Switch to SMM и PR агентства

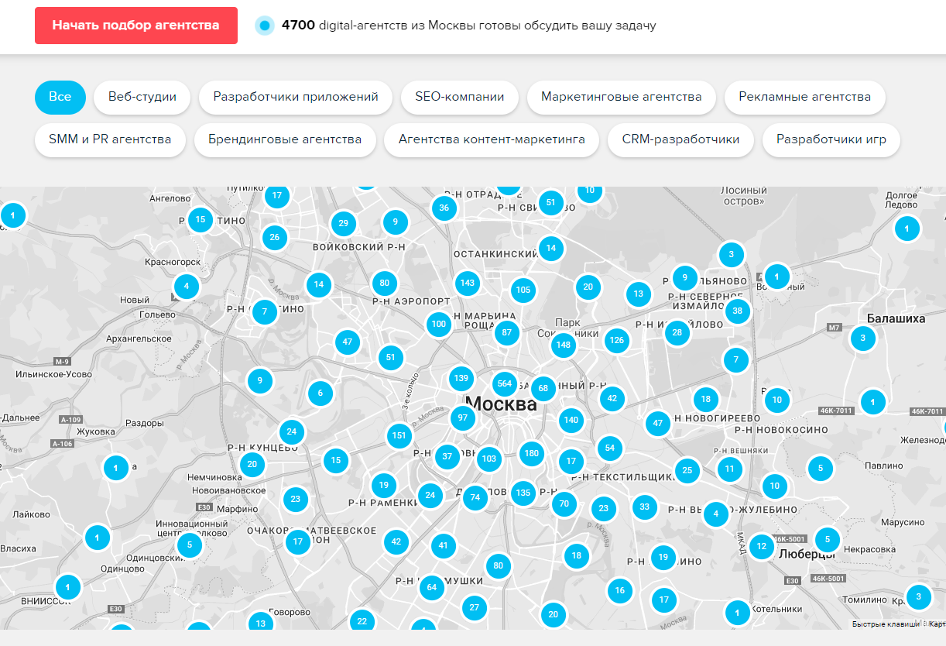[x=110, y=139]
